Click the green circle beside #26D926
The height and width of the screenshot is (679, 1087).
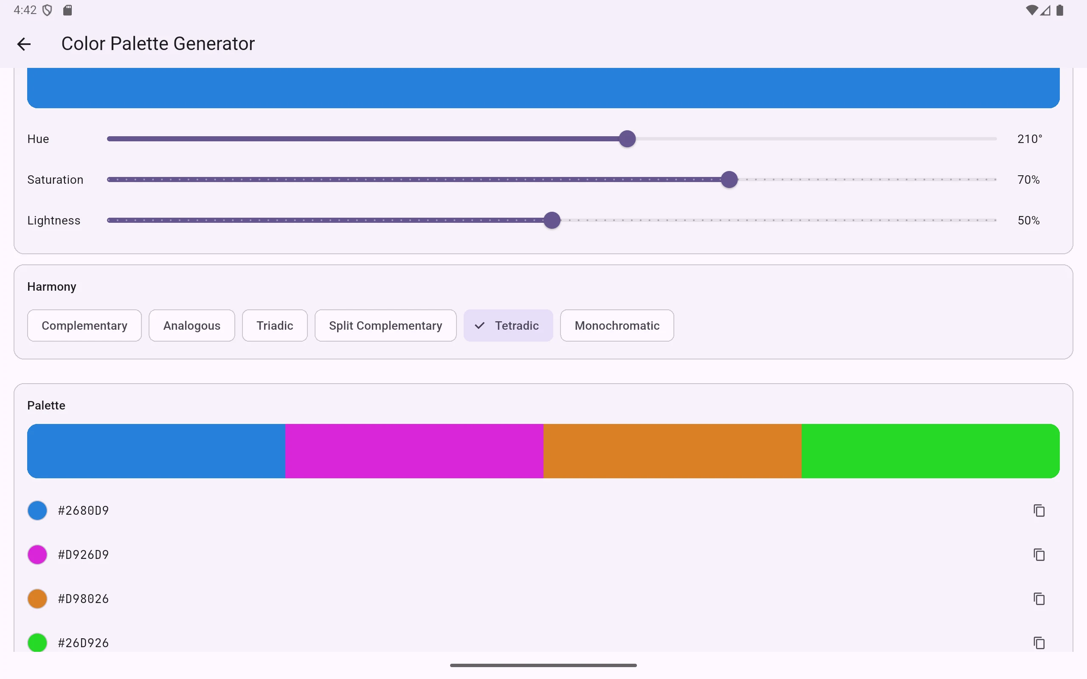click(37, 643)
